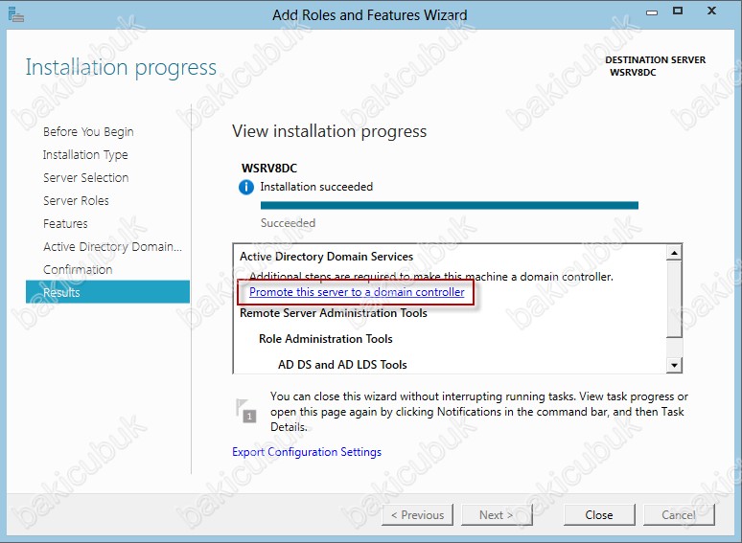Click the results list scroll down arrow

click(674, 365)
